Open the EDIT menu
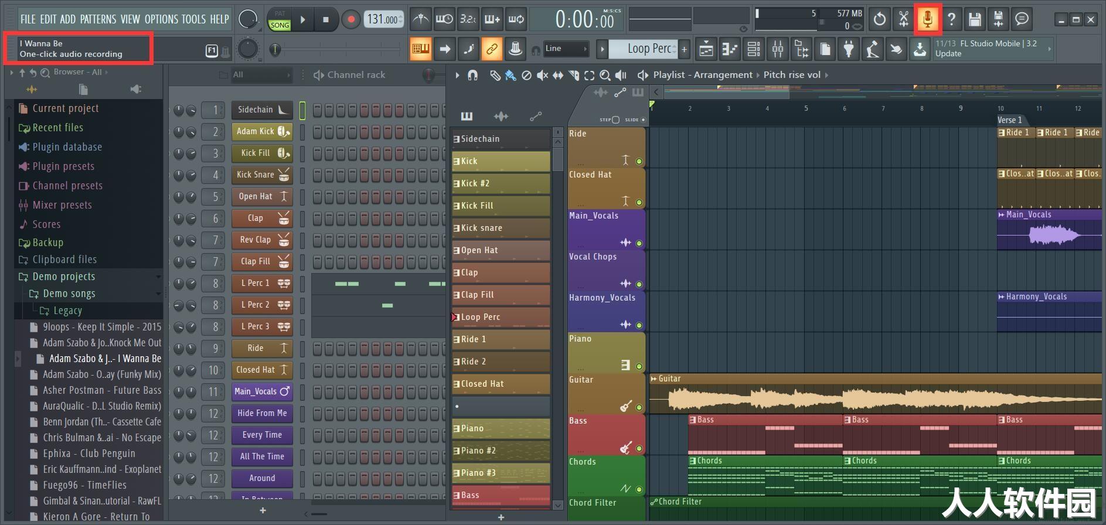Screen dimensions: 1106x525 click(49, 19)
